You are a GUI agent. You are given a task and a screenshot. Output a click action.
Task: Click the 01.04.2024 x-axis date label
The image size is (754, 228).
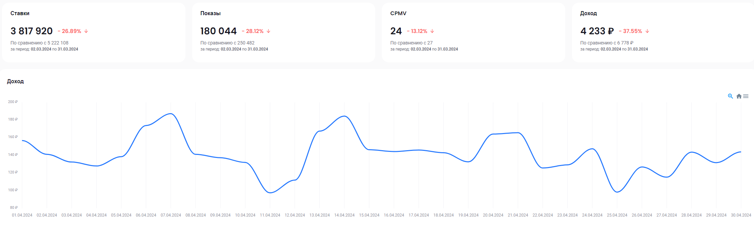pyautogui.click(x=22, y=215)
